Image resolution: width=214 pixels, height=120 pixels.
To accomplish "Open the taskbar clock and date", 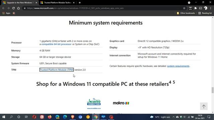I will click(x=200, y=117).
